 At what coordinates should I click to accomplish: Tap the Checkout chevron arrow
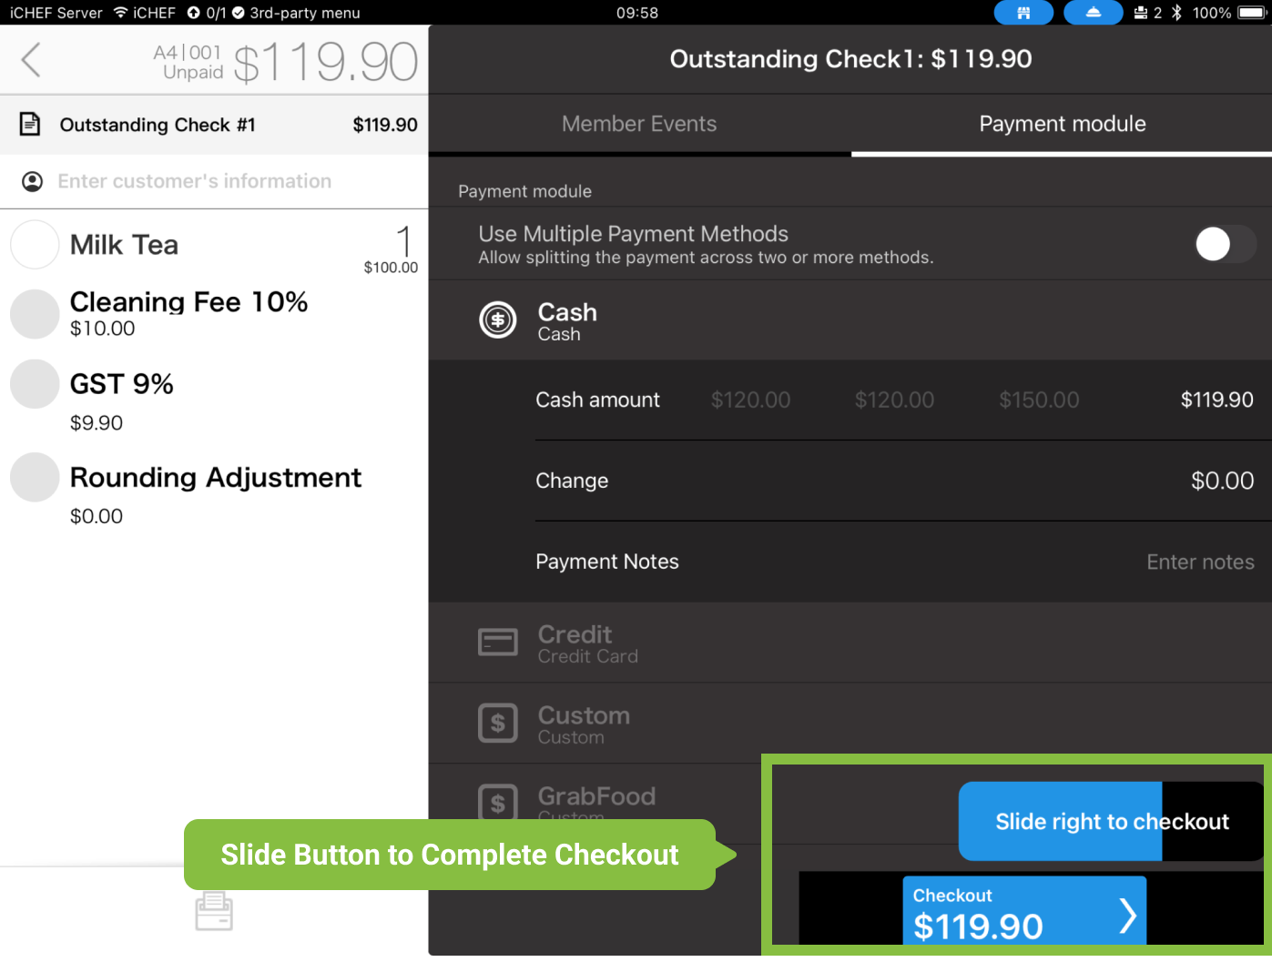(x=1127, y=916)
